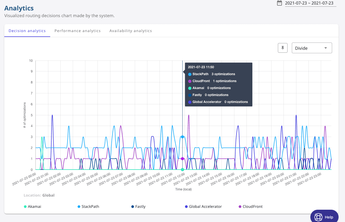Open the Divide dropdown menu
345x222 pixels.
[x=312, y=48]
